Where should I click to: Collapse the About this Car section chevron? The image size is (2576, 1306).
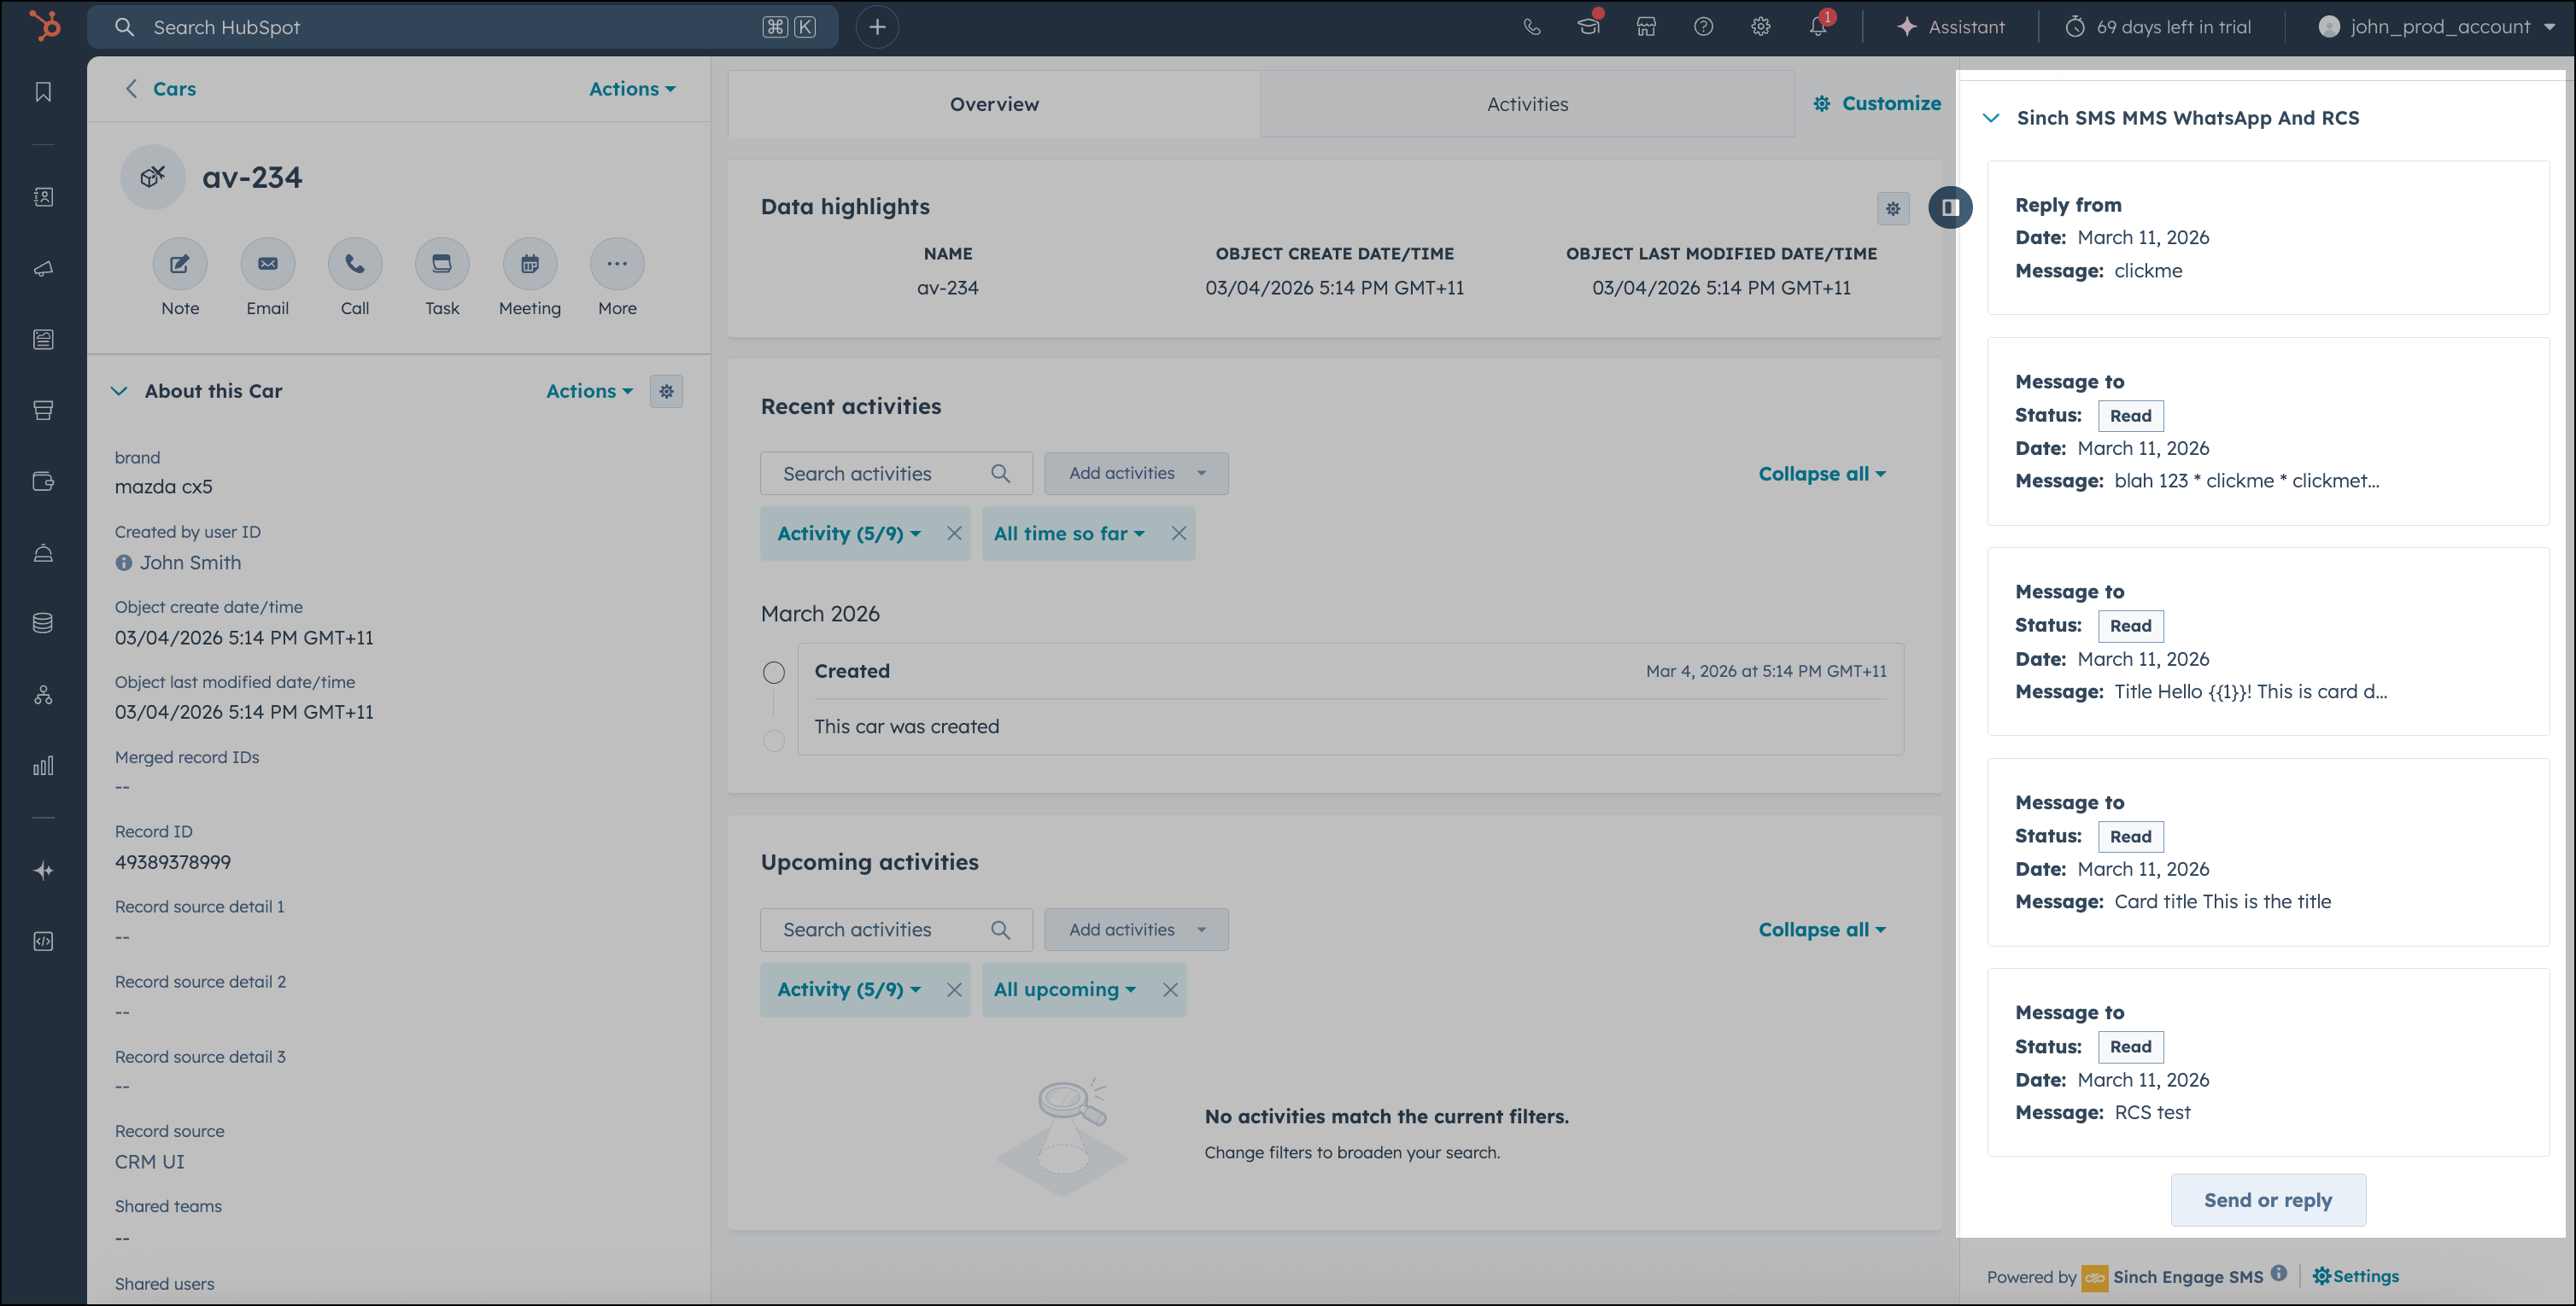click(x=119, y=391)
